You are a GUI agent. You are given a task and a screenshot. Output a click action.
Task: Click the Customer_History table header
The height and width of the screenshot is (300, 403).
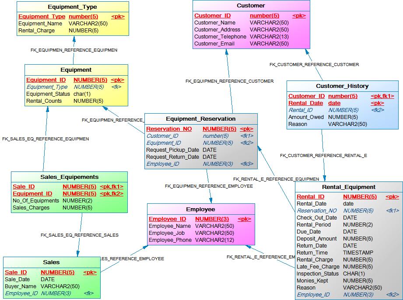[342, 86]
